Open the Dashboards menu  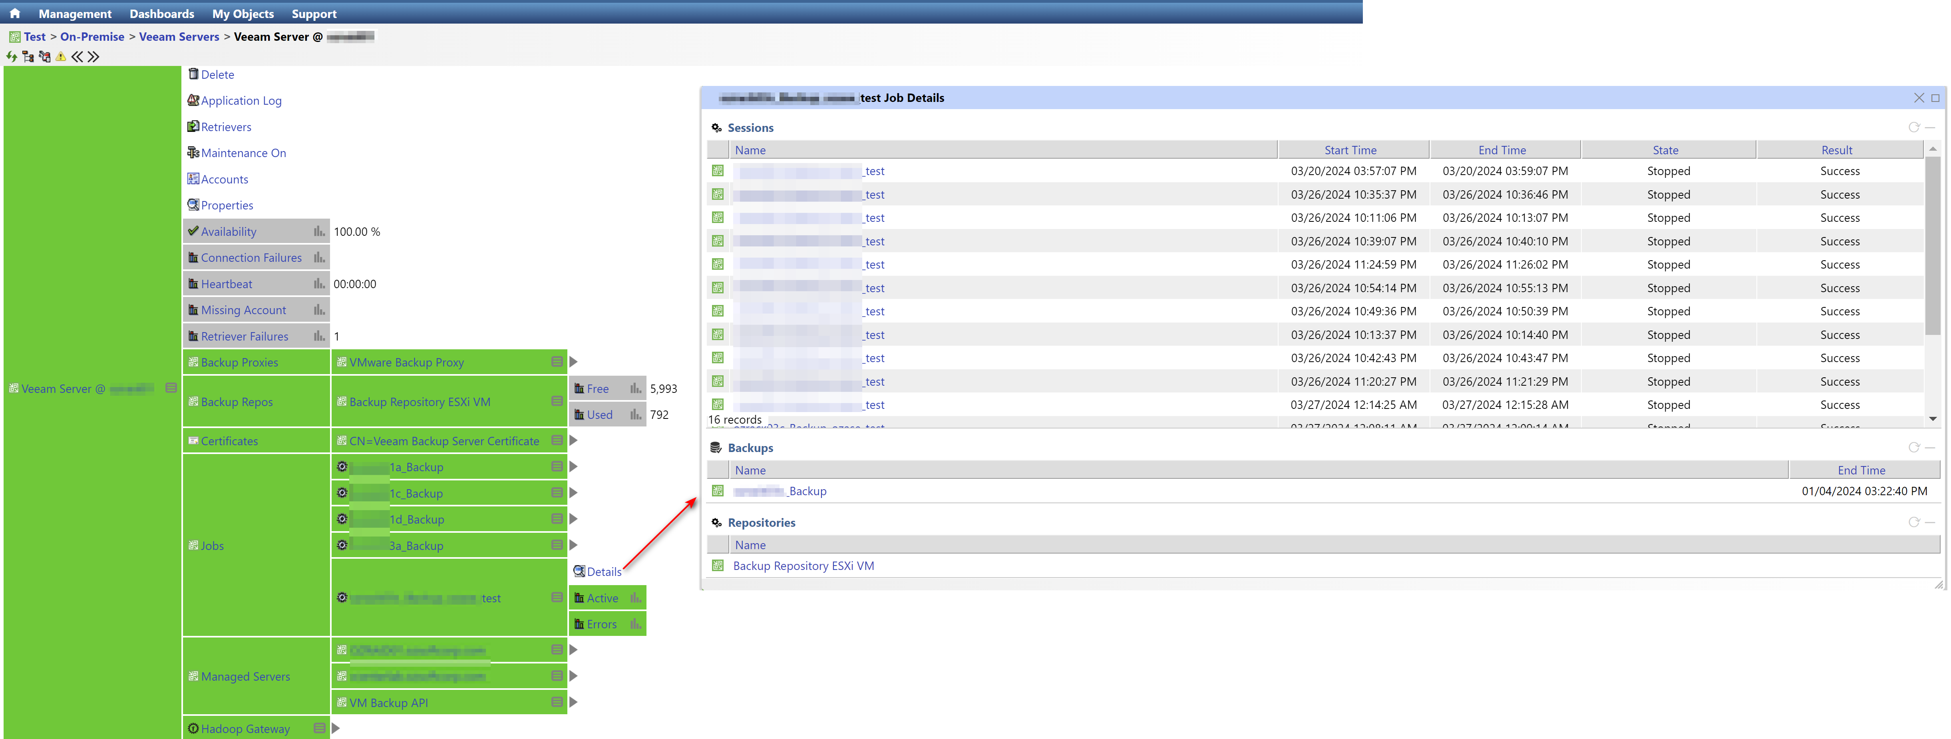click(161, 14)
